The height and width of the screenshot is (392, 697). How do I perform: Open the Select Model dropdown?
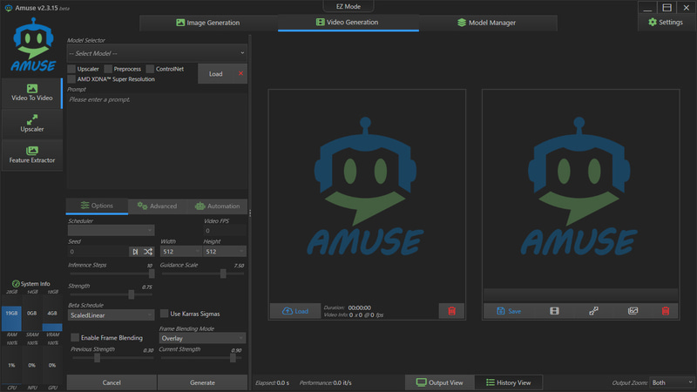(157, 53)
